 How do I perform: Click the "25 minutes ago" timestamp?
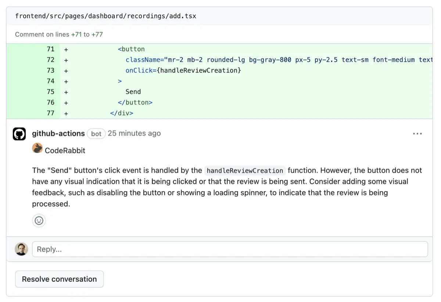pos(134,133)
